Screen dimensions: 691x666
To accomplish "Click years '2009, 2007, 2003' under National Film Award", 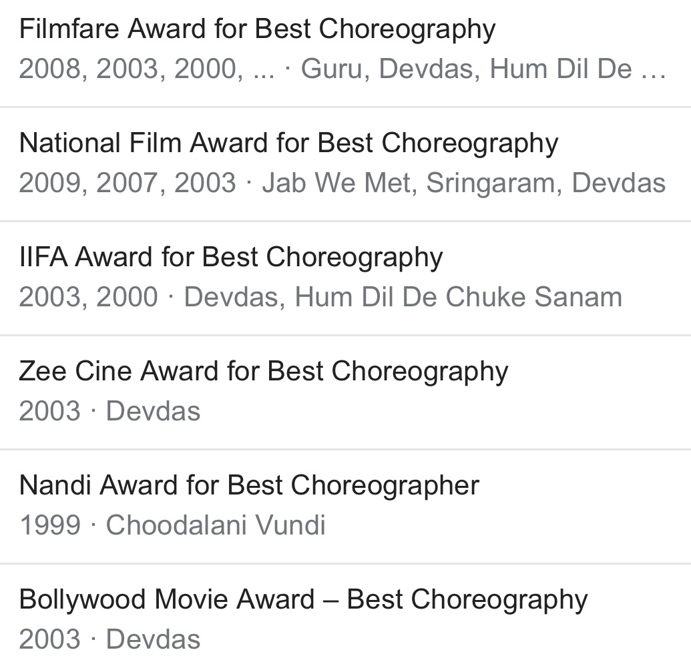I will (x=127, y=183).
